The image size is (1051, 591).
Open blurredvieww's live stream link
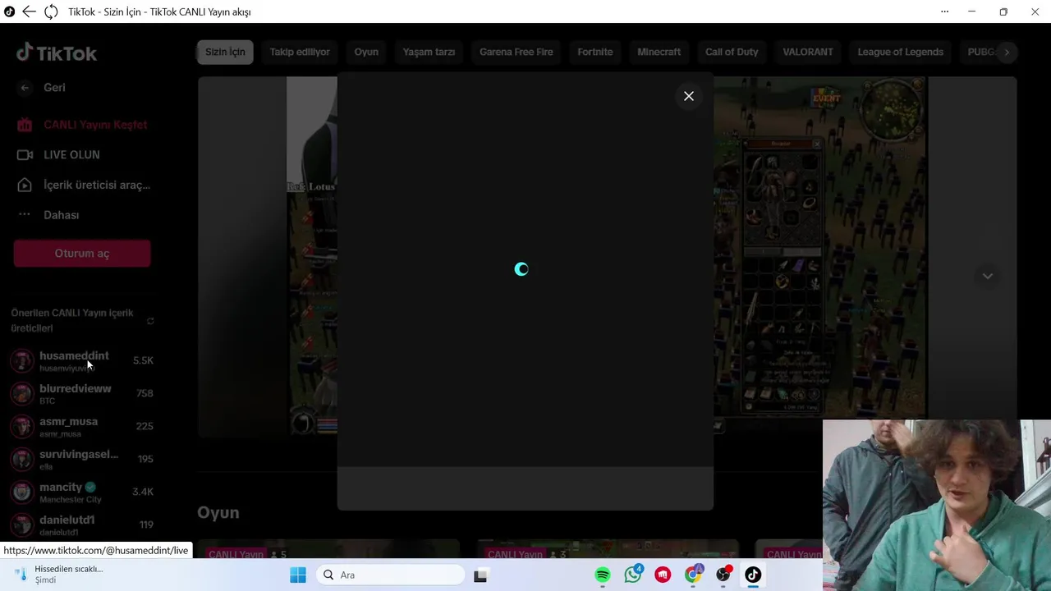pyautogui.click(x=82, y=393)
